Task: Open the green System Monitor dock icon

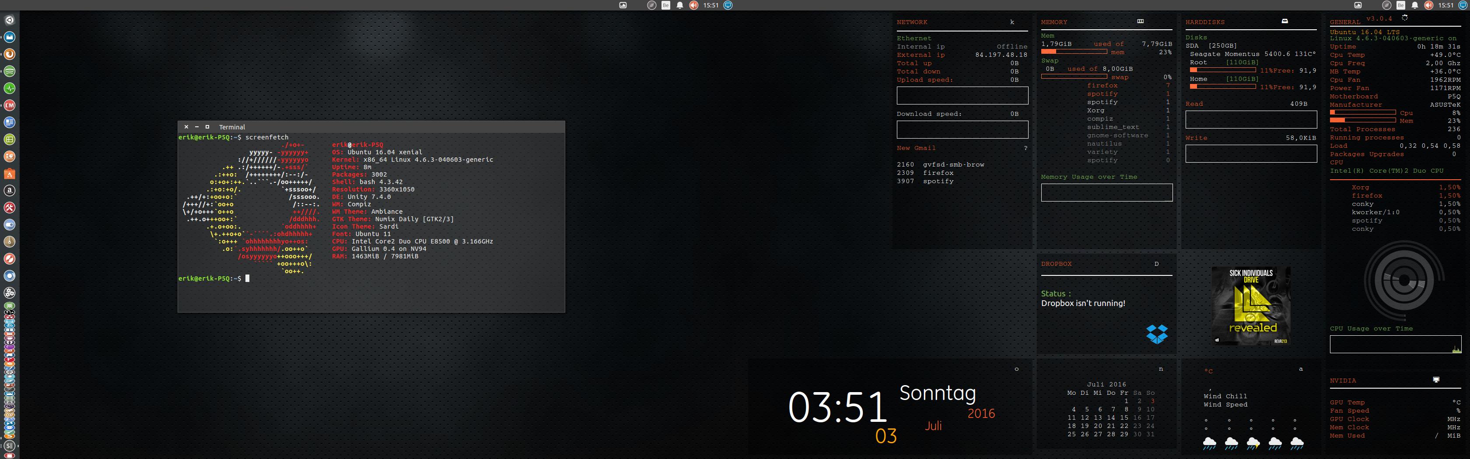Action: 10,88
